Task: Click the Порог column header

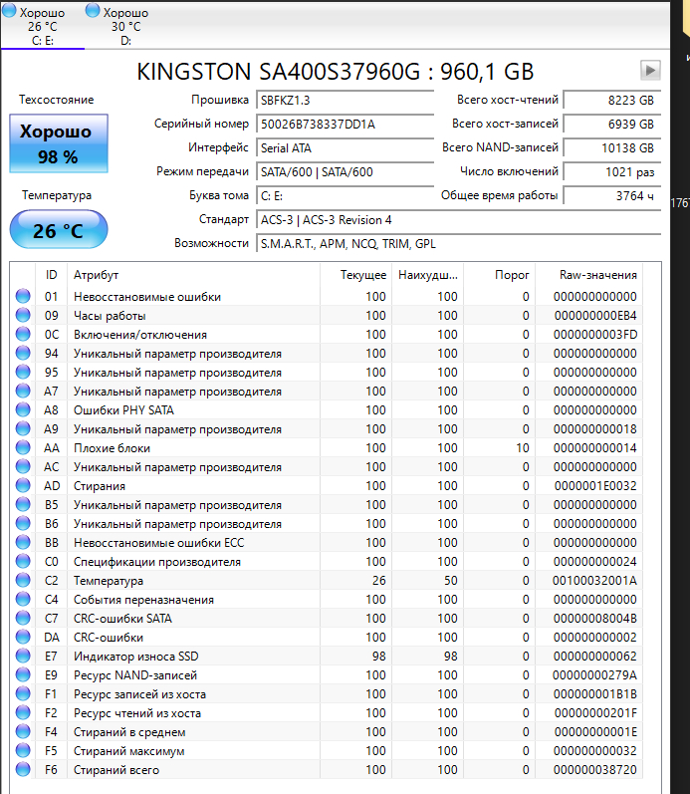Action: [x=499, y=275]
